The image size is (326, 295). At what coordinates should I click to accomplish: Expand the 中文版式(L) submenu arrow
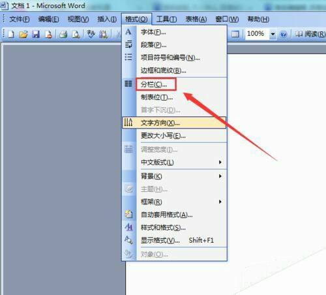tap(220, 162)
